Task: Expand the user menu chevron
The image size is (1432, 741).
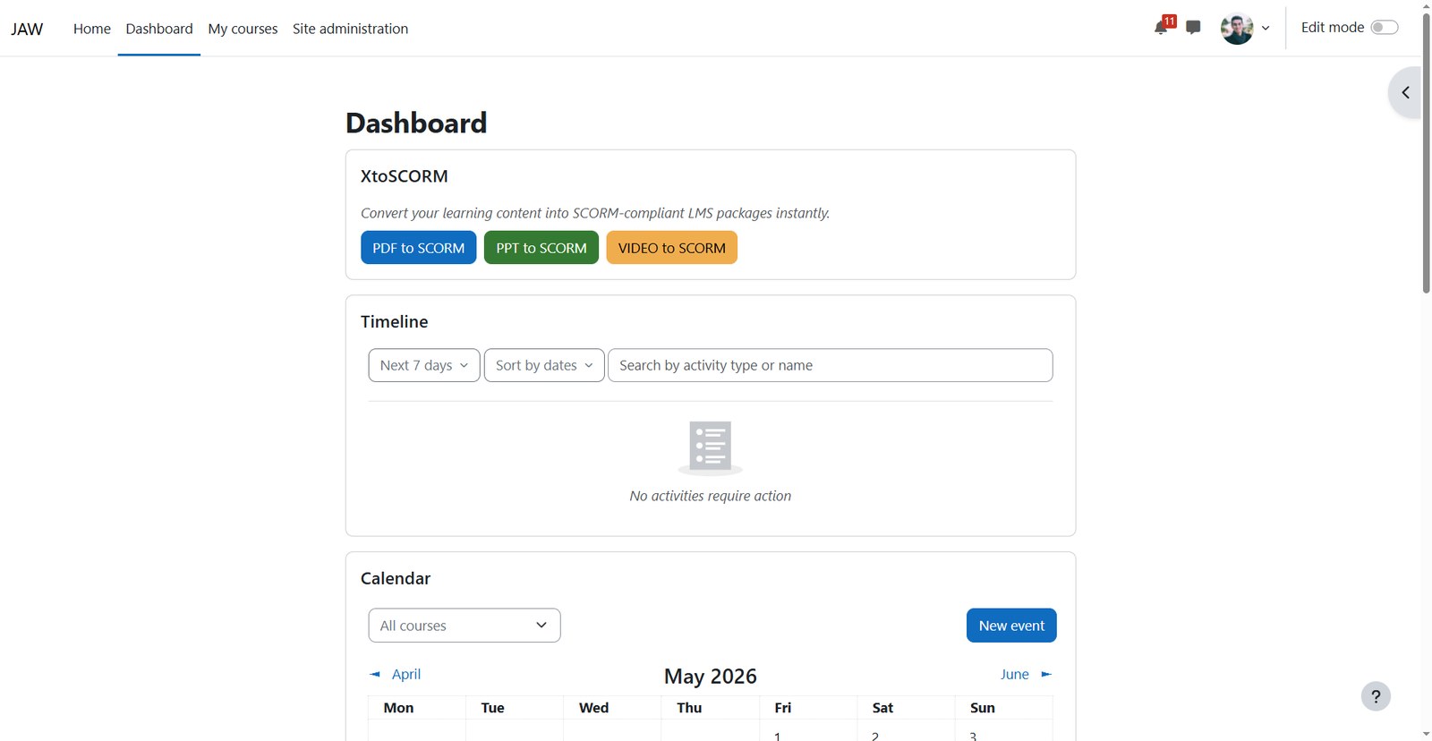Action: 1266,29
